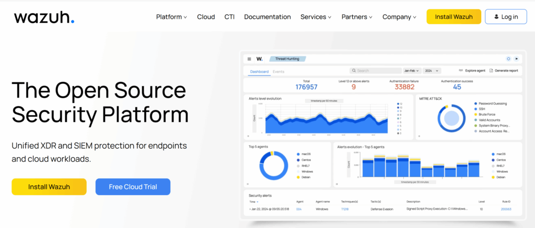The height and width of the screenshot is (228, 535).
Task: Click the Authentication success value 45
Action: pyautogui.click(x=457, y=87)
